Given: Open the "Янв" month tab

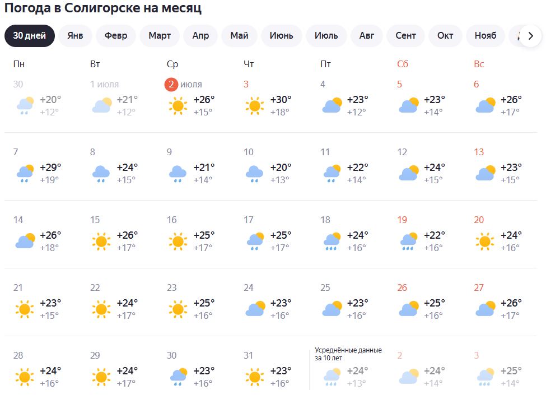Looking at the screenshot, I should click(75, 36).
